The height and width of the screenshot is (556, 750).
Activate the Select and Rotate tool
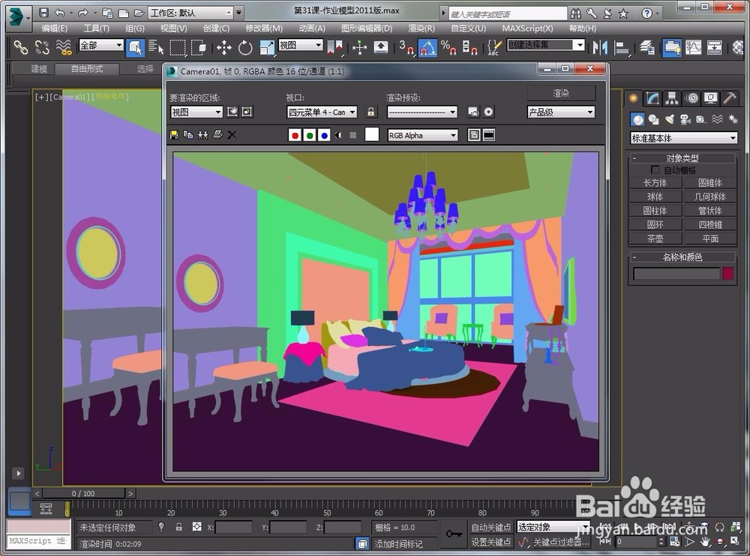[245, 47]
